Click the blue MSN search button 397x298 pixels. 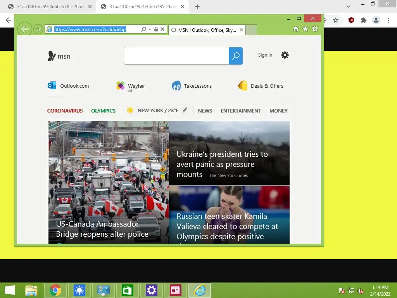coord(236,56)
